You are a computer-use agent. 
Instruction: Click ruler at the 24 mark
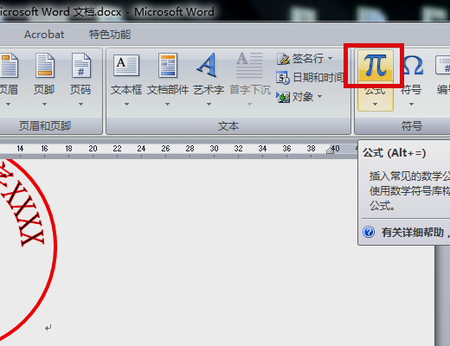(141, 149)
